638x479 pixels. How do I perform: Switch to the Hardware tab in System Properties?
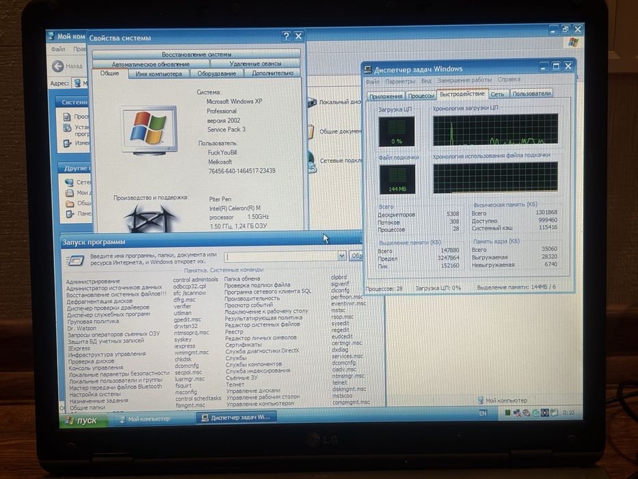[217, 73]
